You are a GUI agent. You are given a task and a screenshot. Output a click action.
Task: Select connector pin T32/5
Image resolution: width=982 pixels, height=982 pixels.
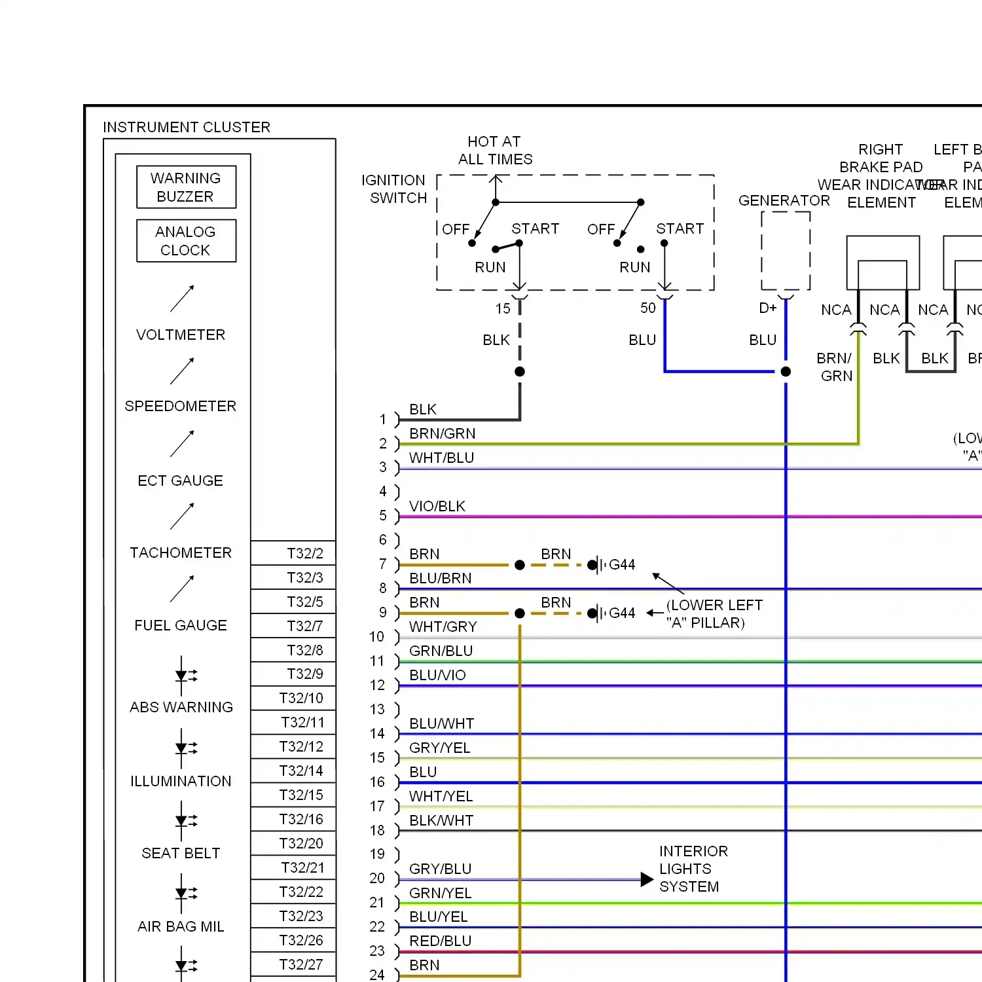293,602
